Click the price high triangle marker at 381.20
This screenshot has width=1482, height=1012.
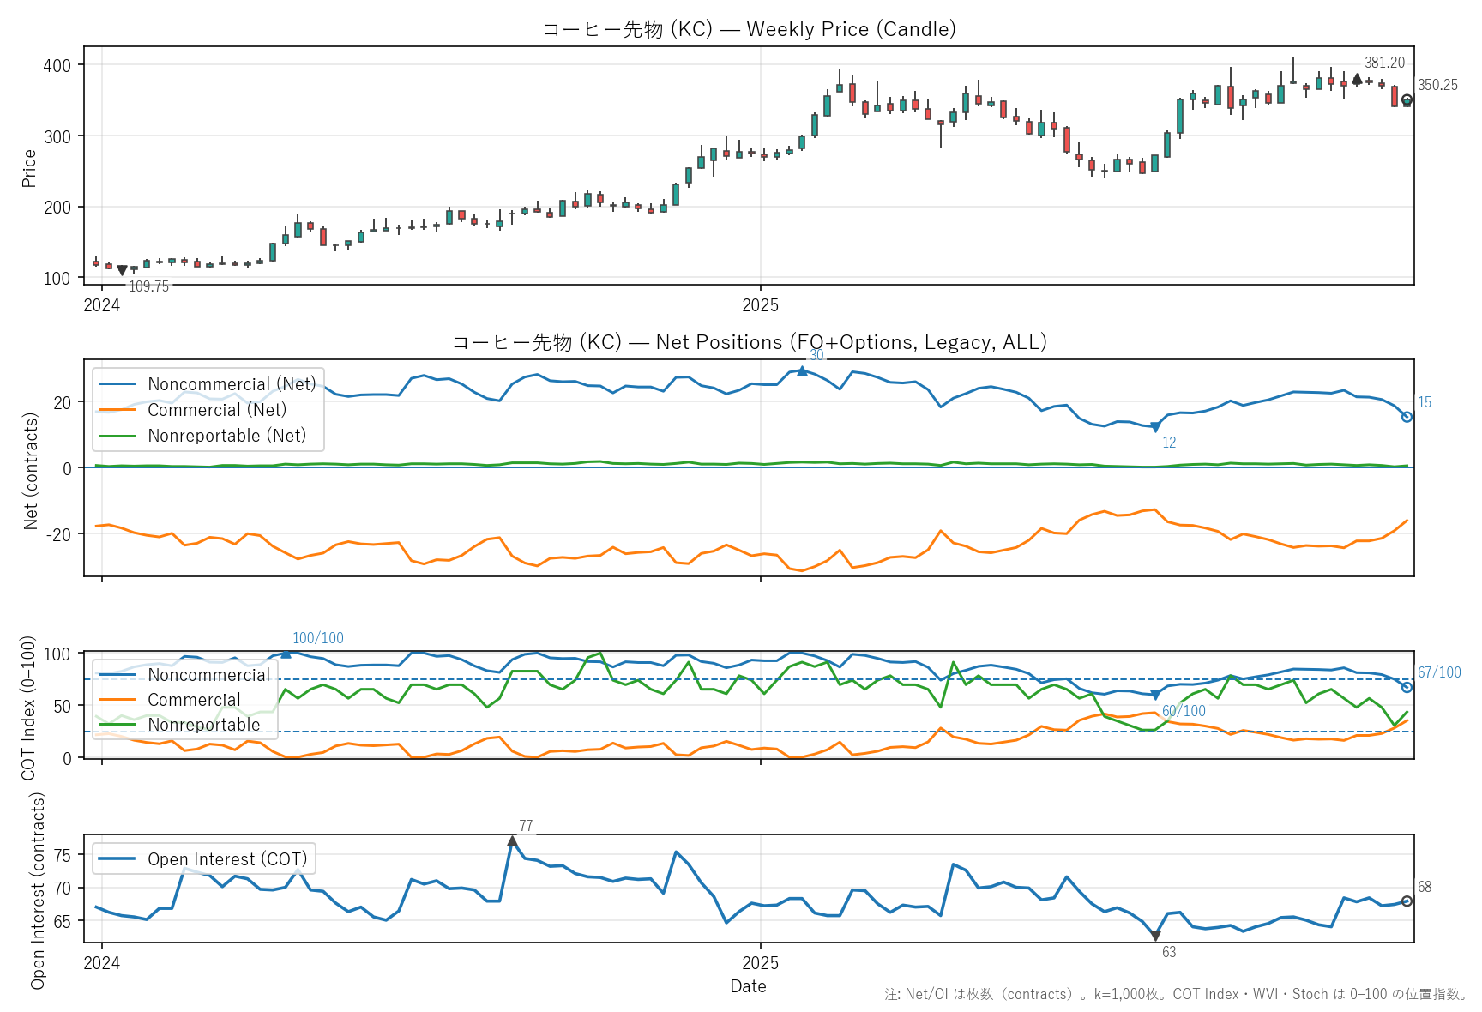point(1357,79)
